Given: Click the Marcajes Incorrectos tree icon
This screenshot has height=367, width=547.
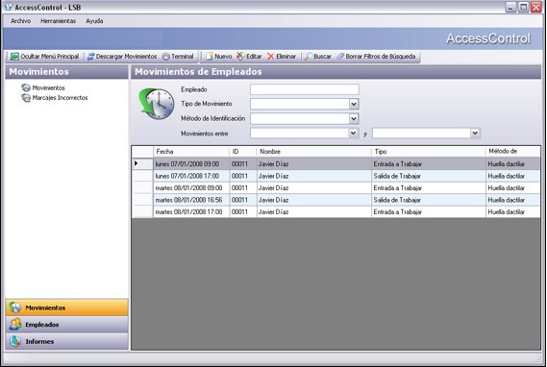Looking at the screenshot, I should [26, 98].
